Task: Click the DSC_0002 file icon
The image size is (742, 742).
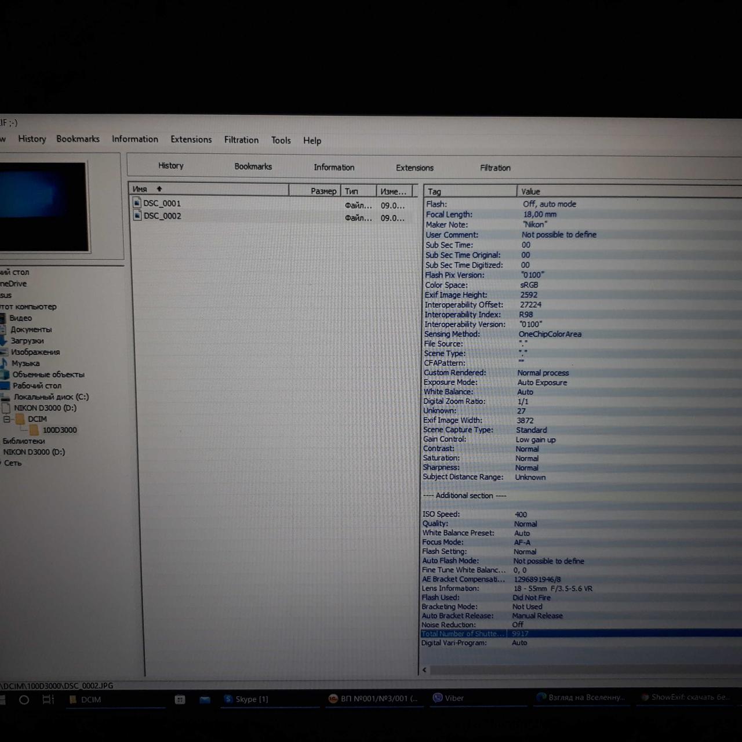Action: 137,216
